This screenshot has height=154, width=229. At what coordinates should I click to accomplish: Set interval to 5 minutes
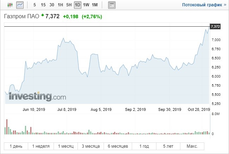coord(35,5)
